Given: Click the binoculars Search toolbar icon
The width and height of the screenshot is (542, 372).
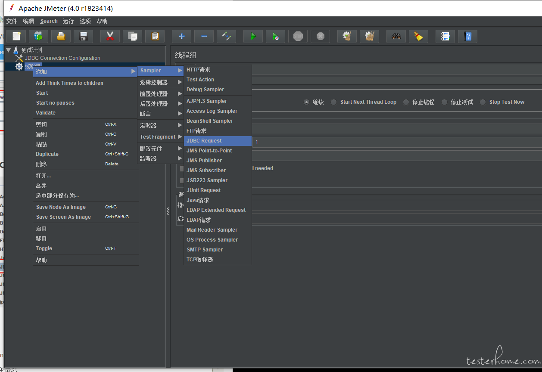Looking at the screenshot, I should pos(396,37).
